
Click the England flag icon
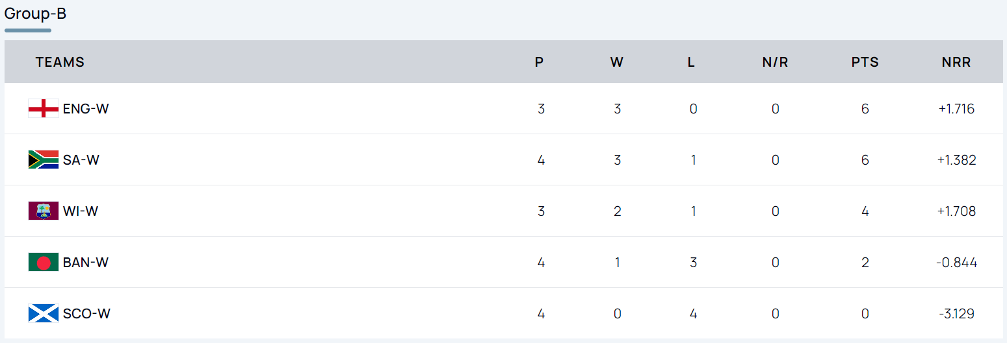tap(44, 108)
